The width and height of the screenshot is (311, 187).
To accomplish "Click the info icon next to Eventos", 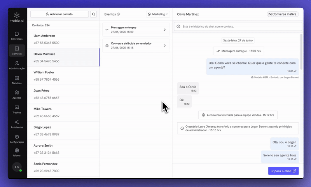I will pos(118,14).
